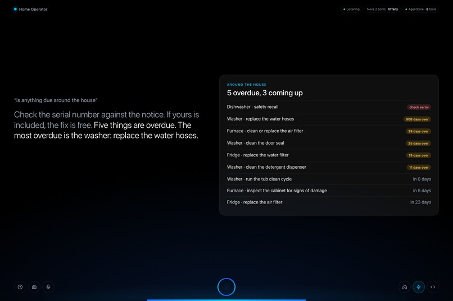Select 'Washer · replace the water hoses' row

(x=329, y=119)
